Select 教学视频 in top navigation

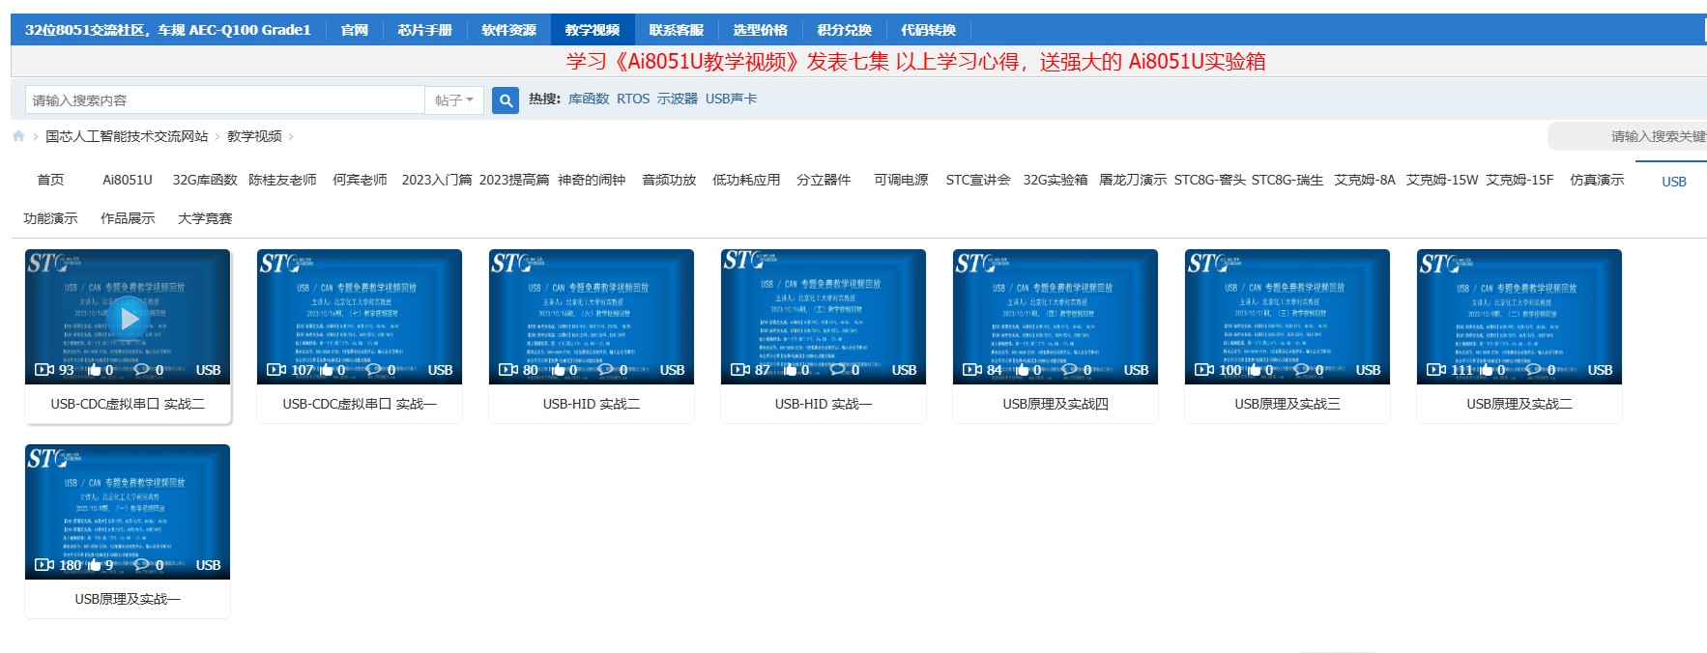pos(593,30)
